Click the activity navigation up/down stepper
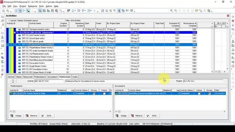Image resolution: width=235 pixels, height=132 pixels. point(13,81)
